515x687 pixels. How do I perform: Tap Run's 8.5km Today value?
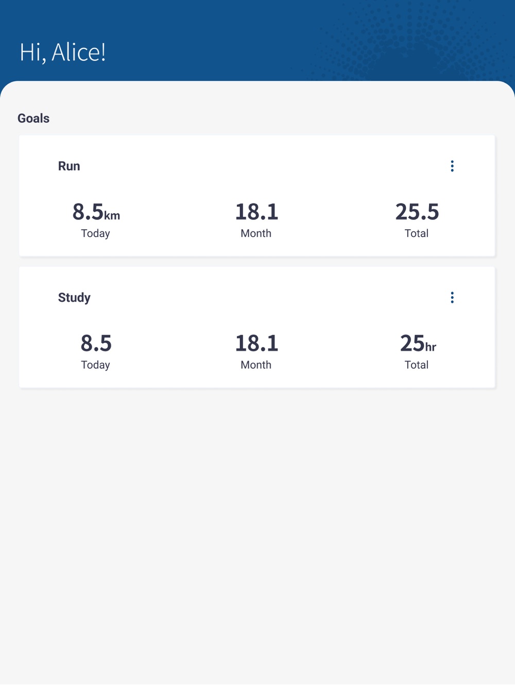pos(96,212)
